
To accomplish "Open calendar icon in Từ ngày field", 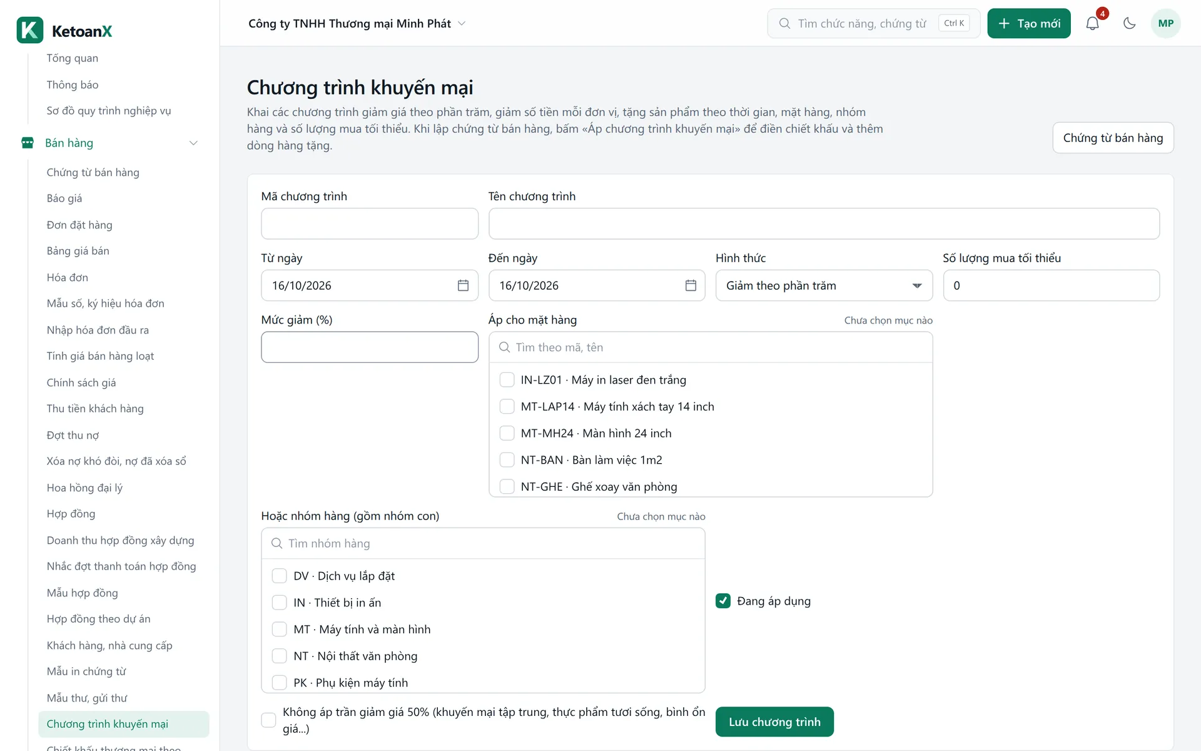I will pyautogui.click(x=463, y=285).
